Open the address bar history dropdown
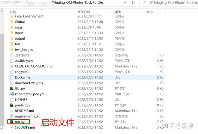Image resolution: width=198 pixels, height=134 pixels. 125,3
